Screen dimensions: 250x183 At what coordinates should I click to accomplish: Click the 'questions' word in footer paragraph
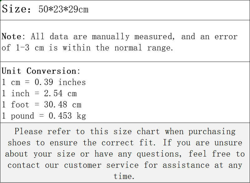point(159,154)
